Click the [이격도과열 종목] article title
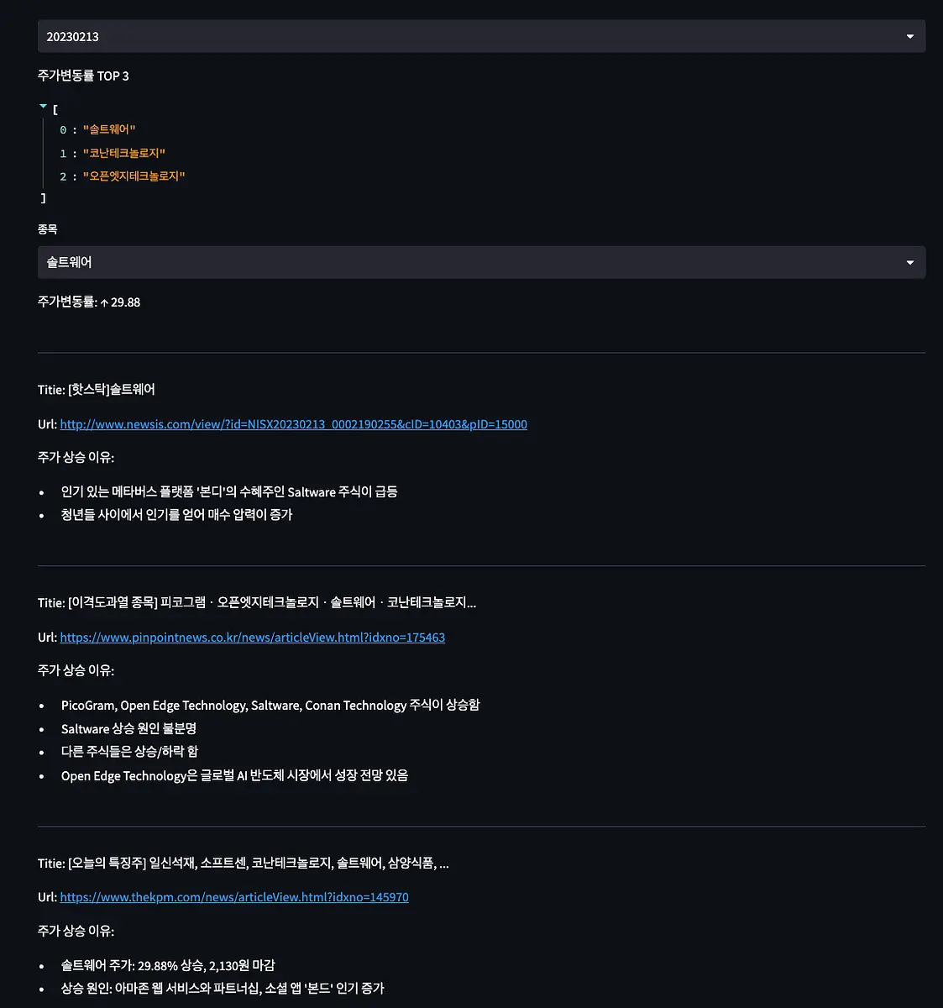 click(272, 603)
